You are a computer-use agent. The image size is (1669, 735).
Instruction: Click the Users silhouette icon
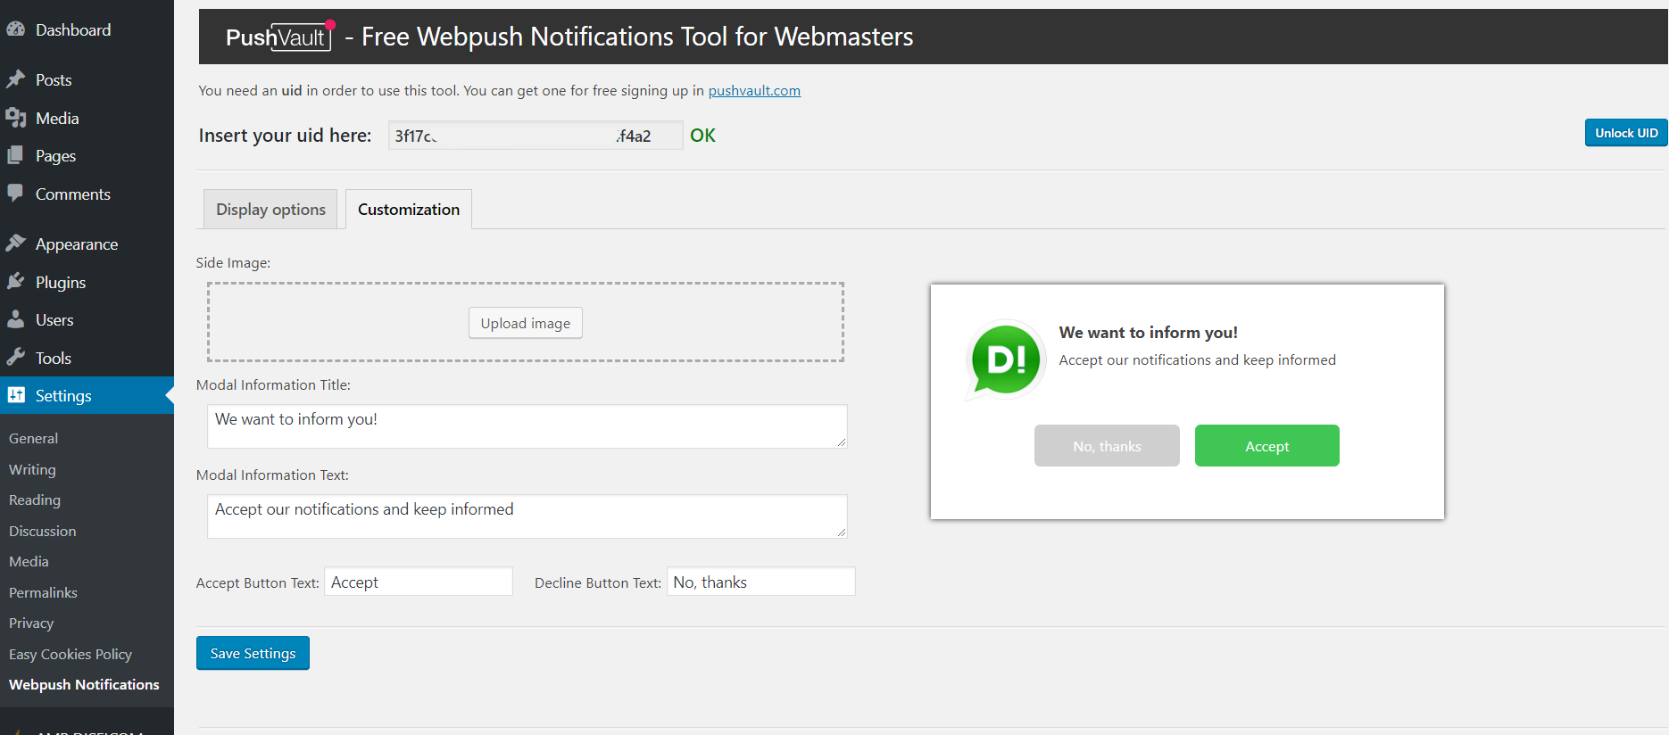(15, 319)
